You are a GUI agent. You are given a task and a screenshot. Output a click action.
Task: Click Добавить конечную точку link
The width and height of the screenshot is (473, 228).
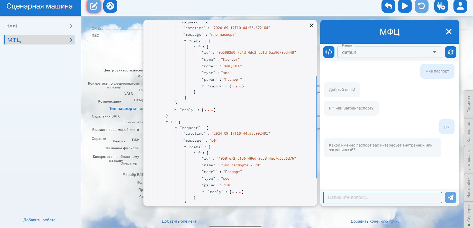(375, 221)
